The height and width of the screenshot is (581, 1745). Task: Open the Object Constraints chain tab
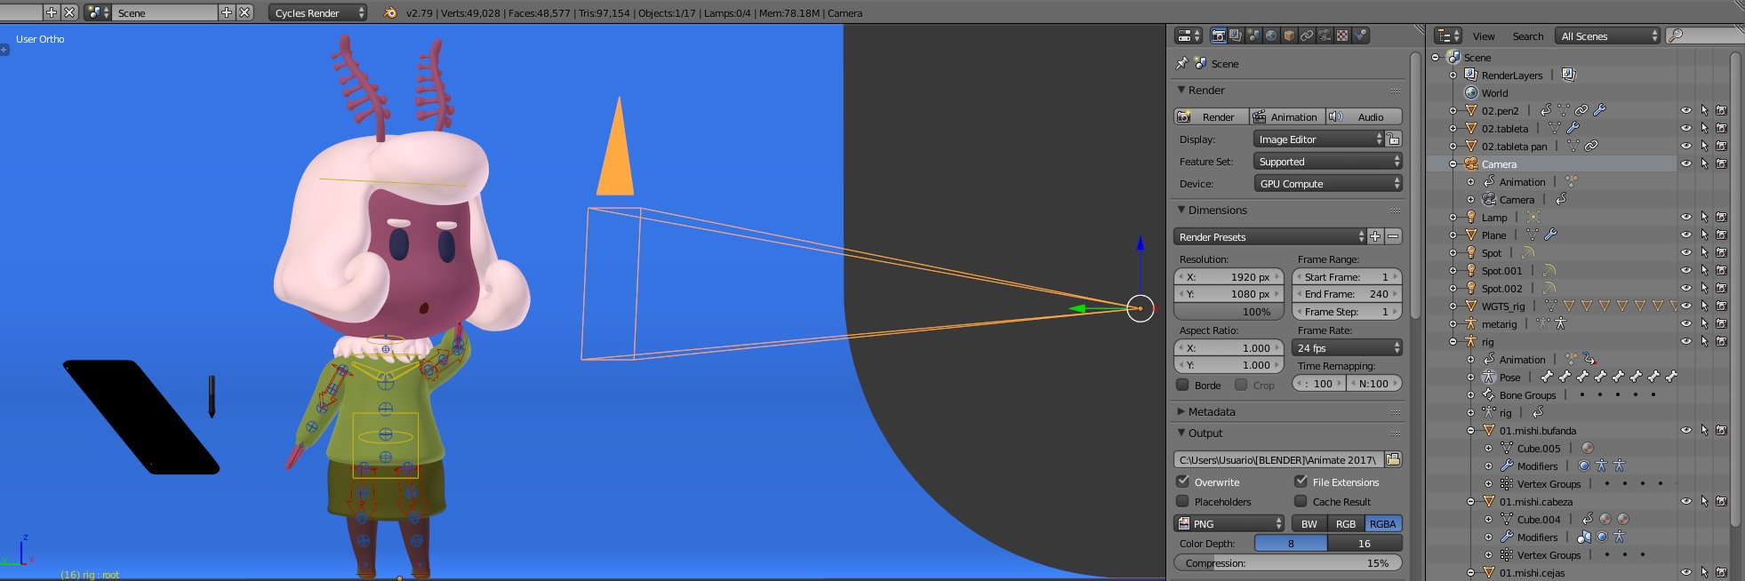(x=1307, y=36)
